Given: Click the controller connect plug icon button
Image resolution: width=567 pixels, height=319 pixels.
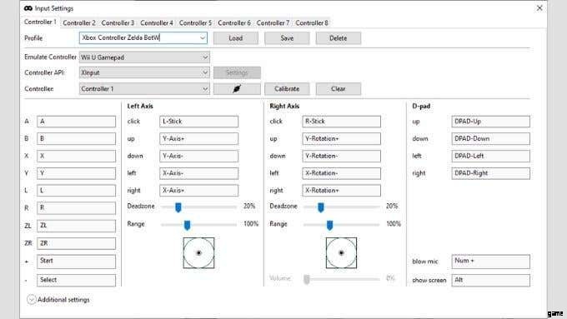Looking at the screenshot, I should [x=237, y=89].
